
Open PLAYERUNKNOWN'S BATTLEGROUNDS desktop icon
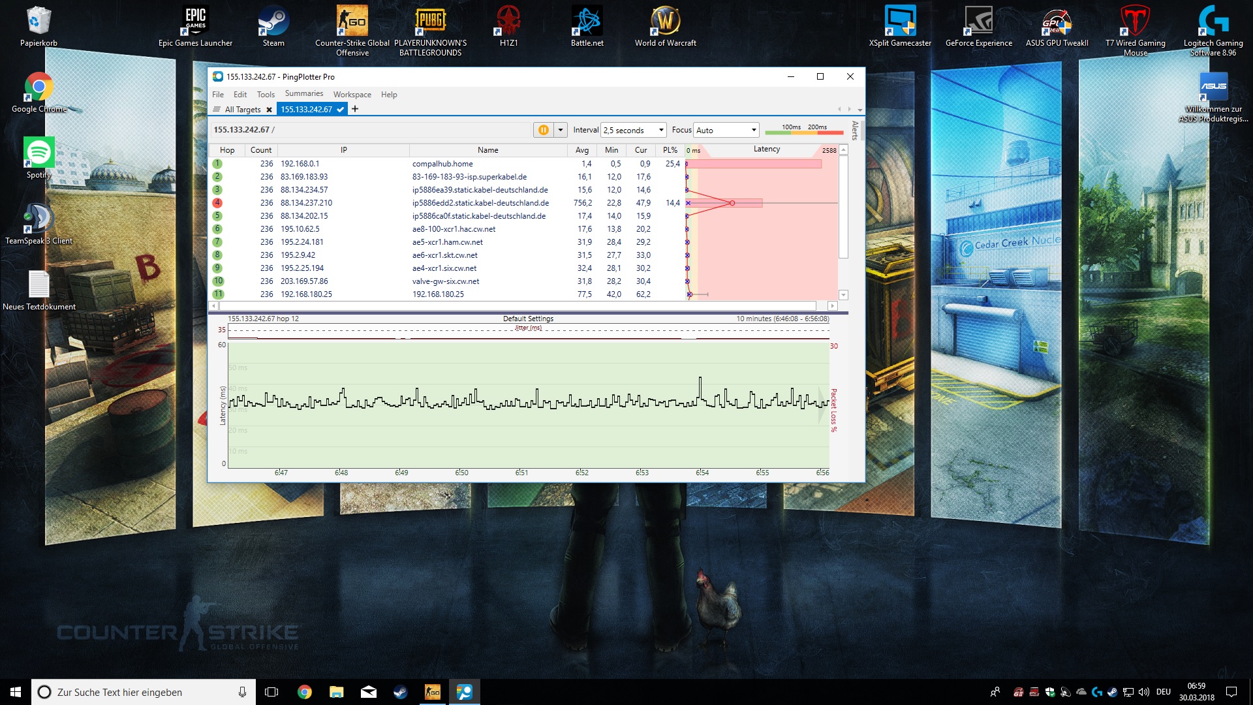click(430, 31)
